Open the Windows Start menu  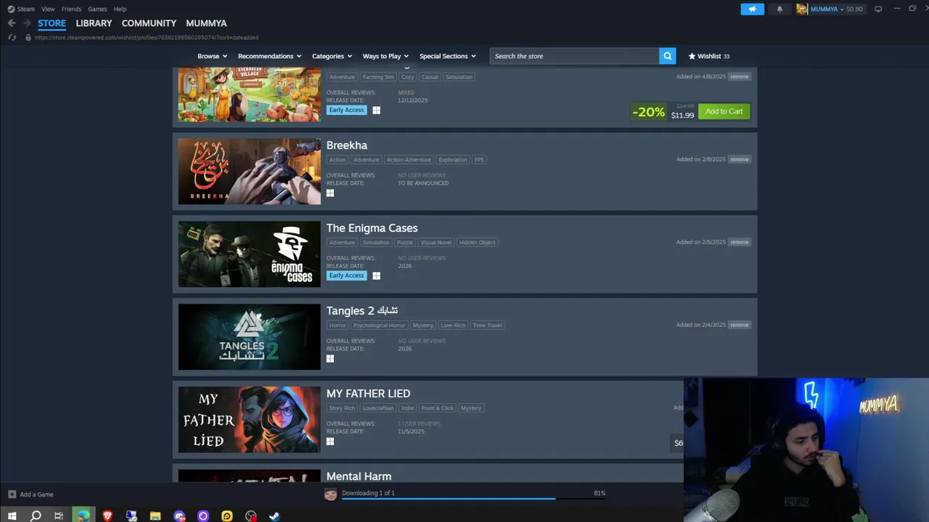coord(12,516)
